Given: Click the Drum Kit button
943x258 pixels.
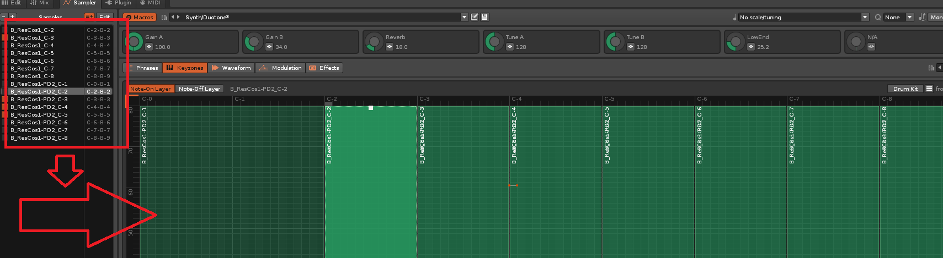Looking at the screenshot, I should coord(905,89).
